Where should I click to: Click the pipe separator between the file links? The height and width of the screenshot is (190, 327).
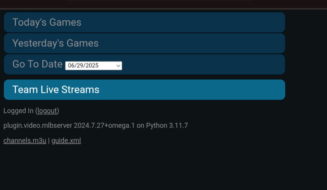point(49,140)
